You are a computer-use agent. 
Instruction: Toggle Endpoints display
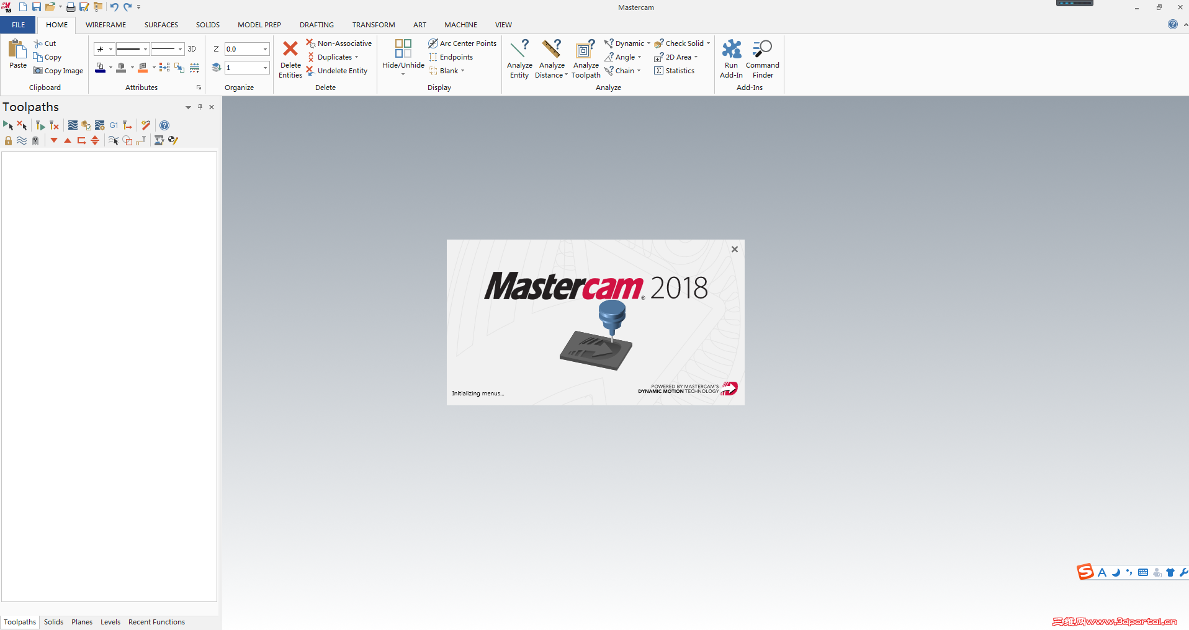(x=451, y=57)
